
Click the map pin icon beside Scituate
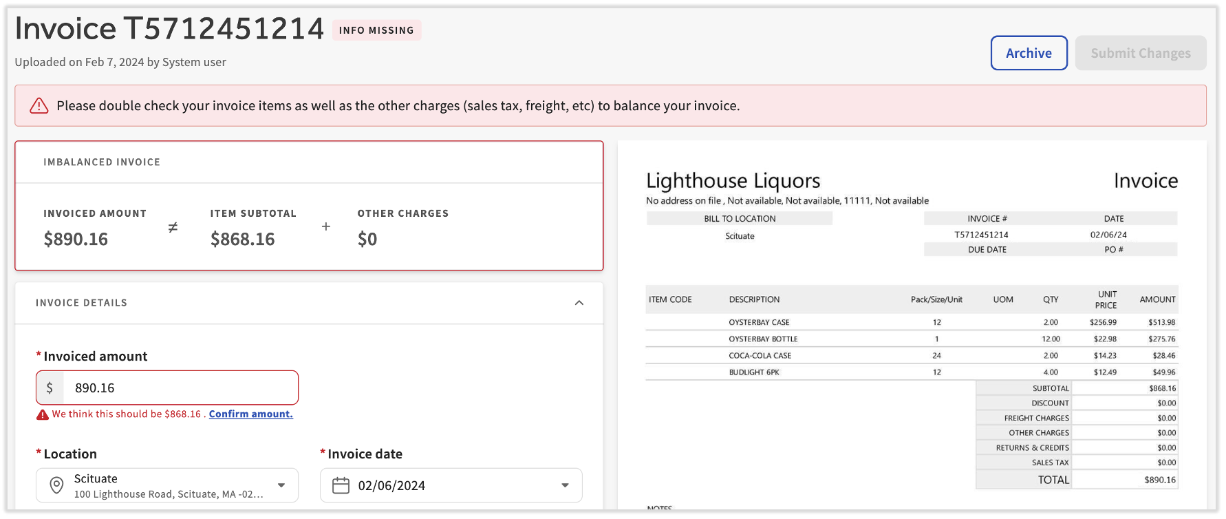[57, 485]
